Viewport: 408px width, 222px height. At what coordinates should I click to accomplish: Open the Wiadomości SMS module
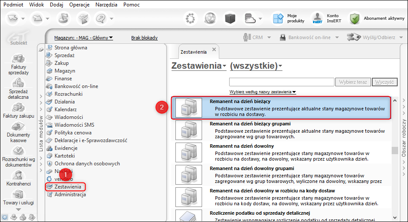[74, 125]
